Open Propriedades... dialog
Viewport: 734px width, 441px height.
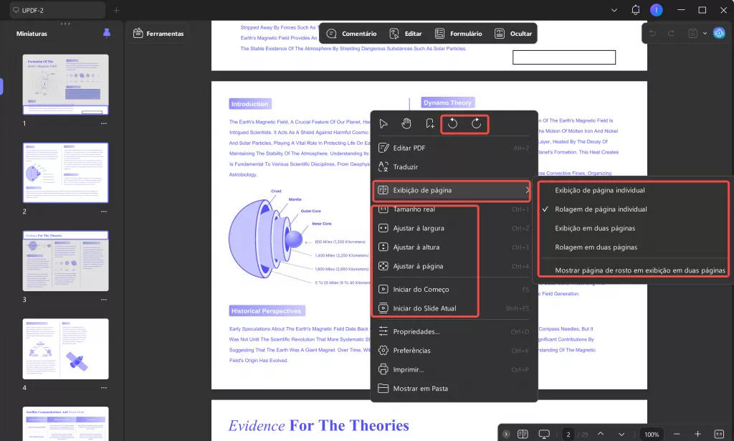click(454, 332)
